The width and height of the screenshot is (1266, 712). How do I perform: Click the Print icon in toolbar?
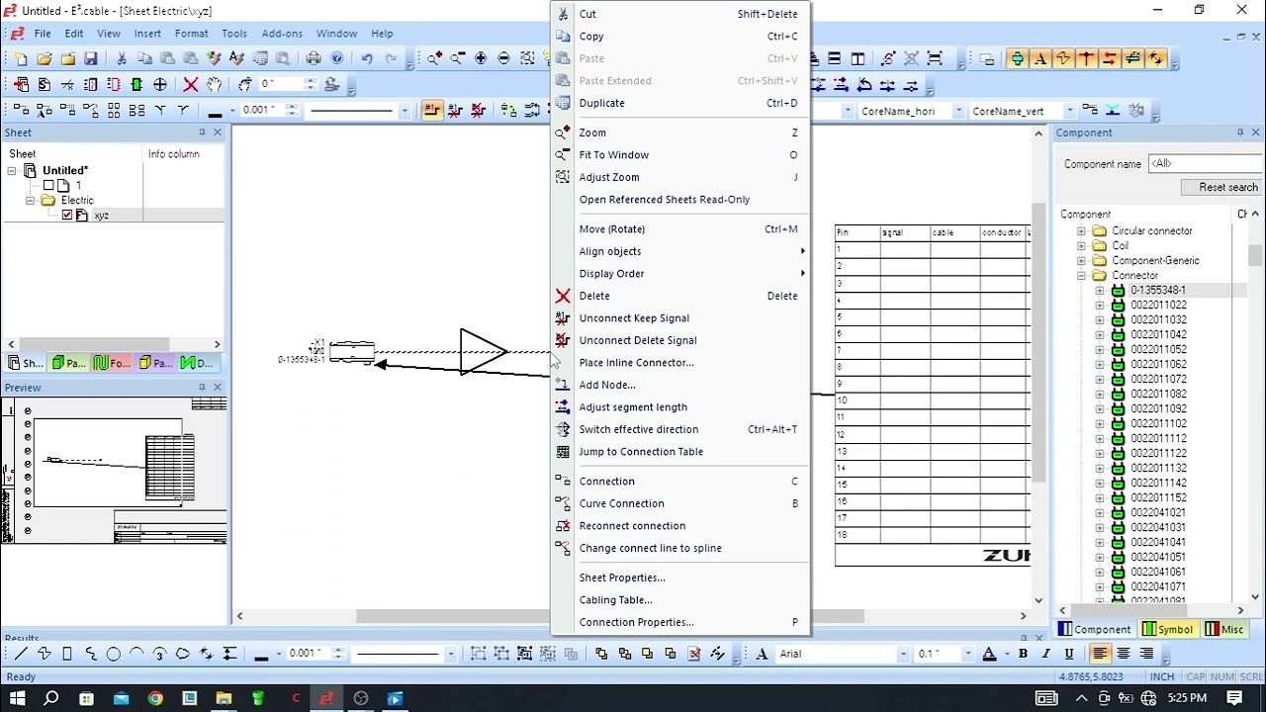pyautogui.click(x=314, y=59)
